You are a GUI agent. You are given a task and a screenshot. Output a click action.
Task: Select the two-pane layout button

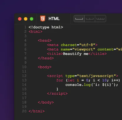90,19
